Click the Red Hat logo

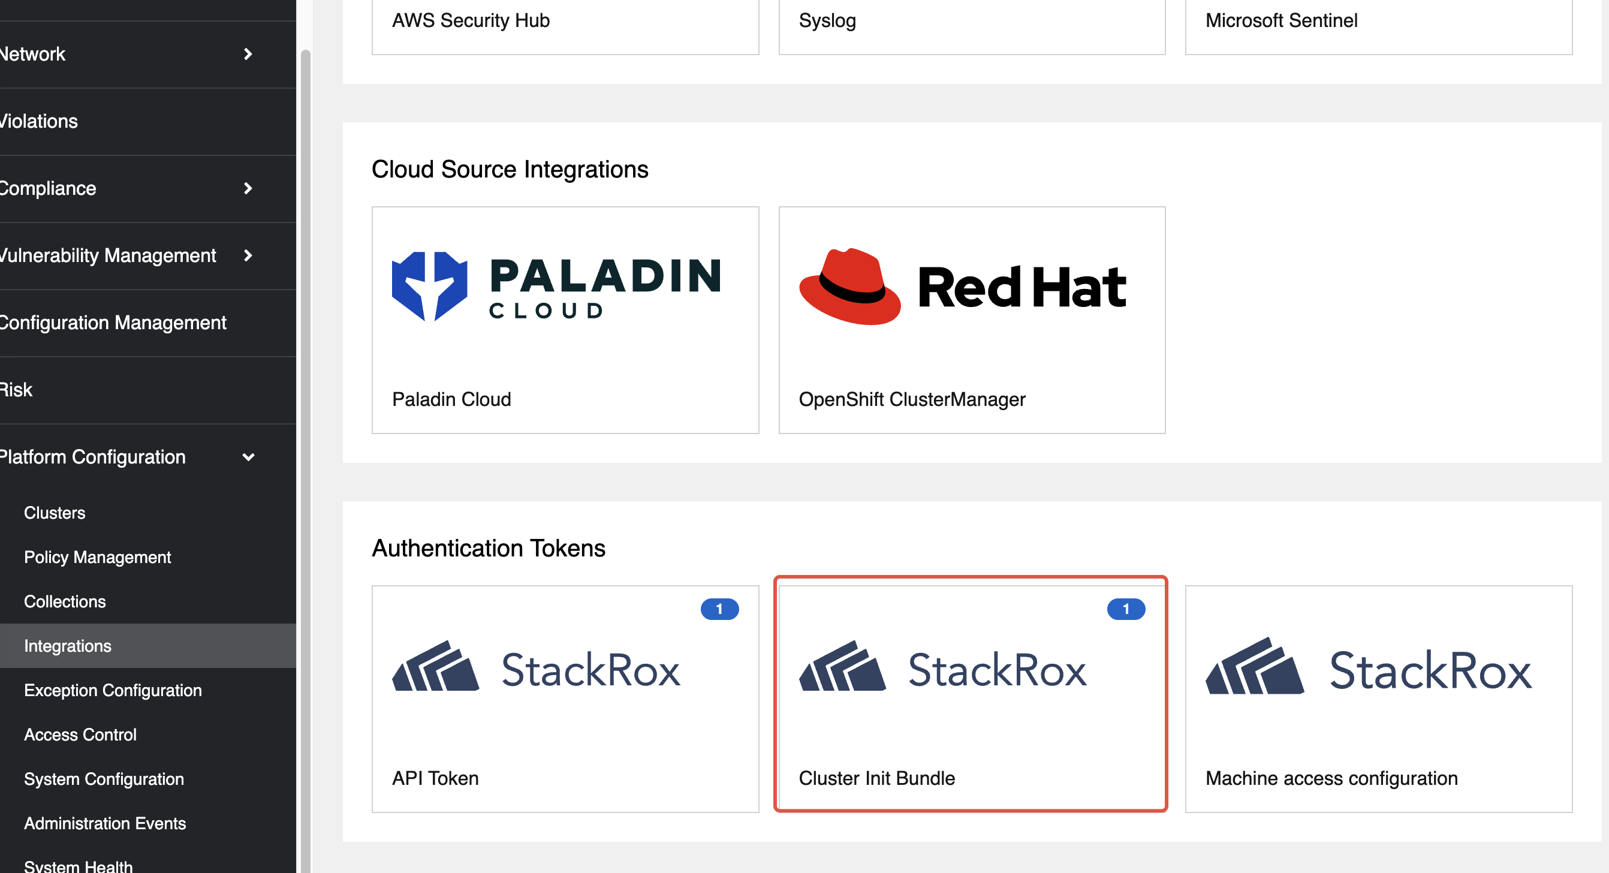pyautogui.click(x=963, y=286)
